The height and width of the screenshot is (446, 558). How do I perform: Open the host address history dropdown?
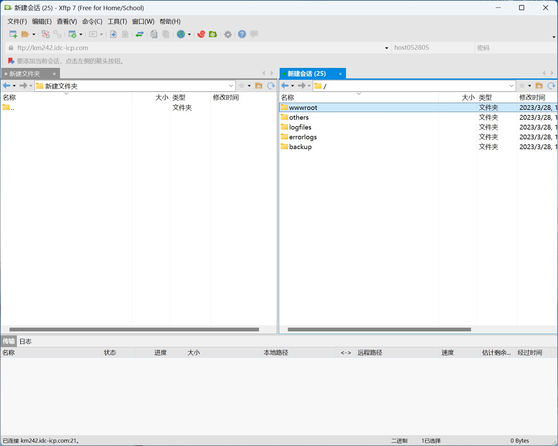point(387,48)
